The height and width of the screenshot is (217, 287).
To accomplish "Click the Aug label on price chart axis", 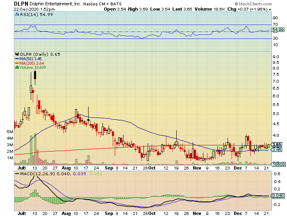I will 66,168.
